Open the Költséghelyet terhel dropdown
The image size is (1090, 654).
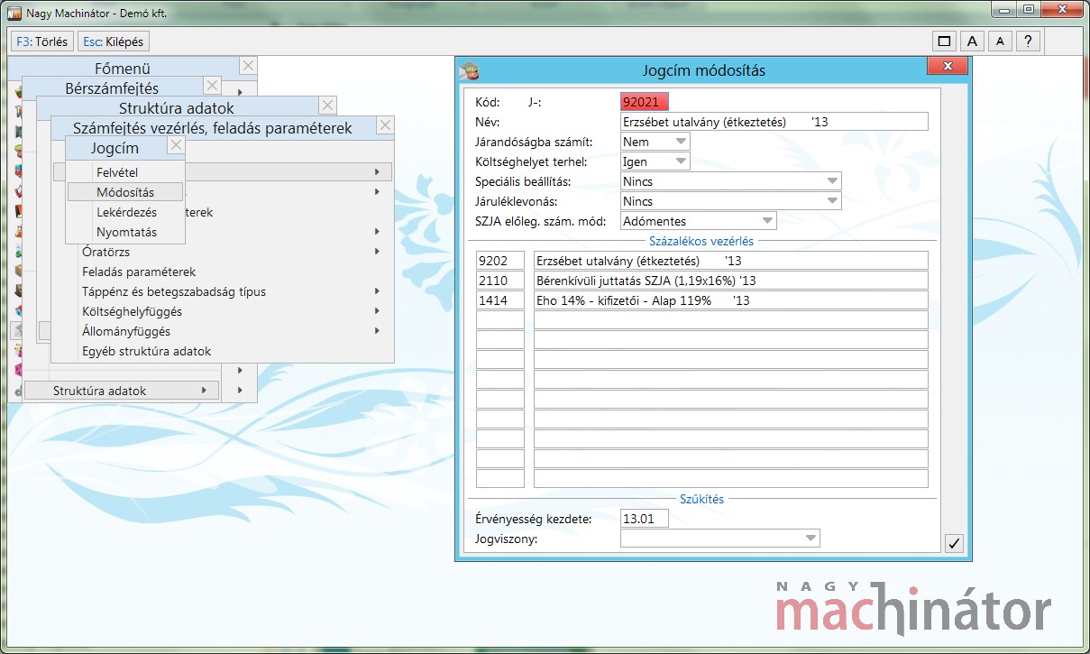(x=682, y=161)
